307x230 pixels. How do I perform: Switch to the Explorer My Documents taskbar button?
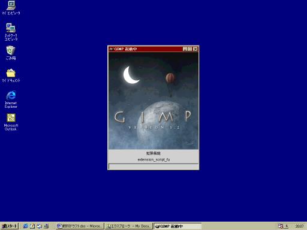[x=129, y=226]
